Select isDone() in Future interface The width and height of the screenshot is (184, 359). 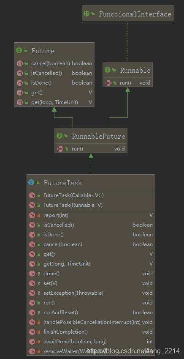pos(54,83)
